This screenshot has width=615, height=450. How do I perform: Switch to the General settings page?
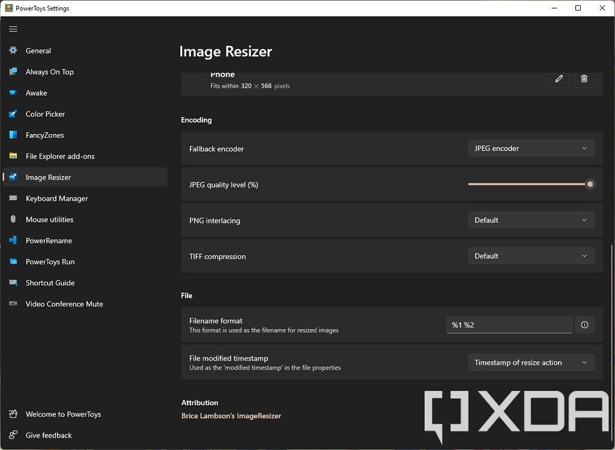point(13,50)
